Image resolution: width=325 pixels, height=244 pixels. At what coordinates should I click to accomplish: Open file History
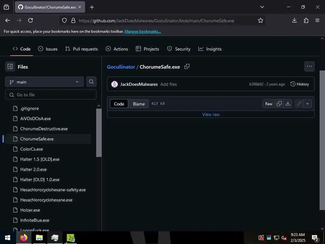[x=300, y=84]
